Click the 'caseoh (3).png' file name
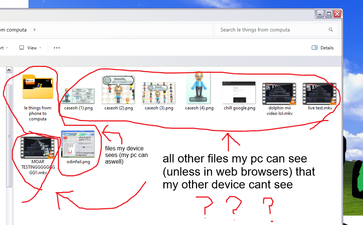363x225 pixels. [159, 108]
